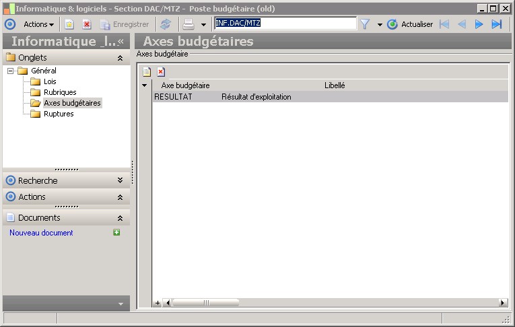
Task: Collapse the left navigation panel chevron
Action: (121, 41)
